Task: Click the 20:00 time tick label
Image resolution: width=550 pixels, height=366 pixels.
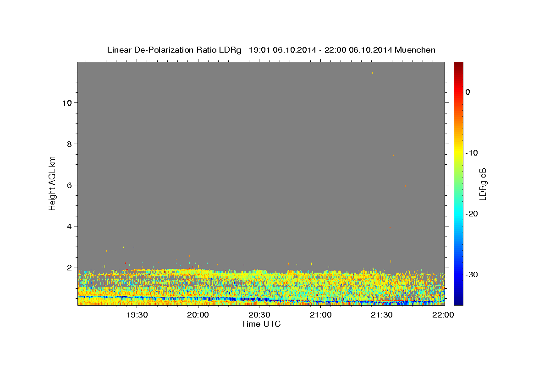Action: 198,315
